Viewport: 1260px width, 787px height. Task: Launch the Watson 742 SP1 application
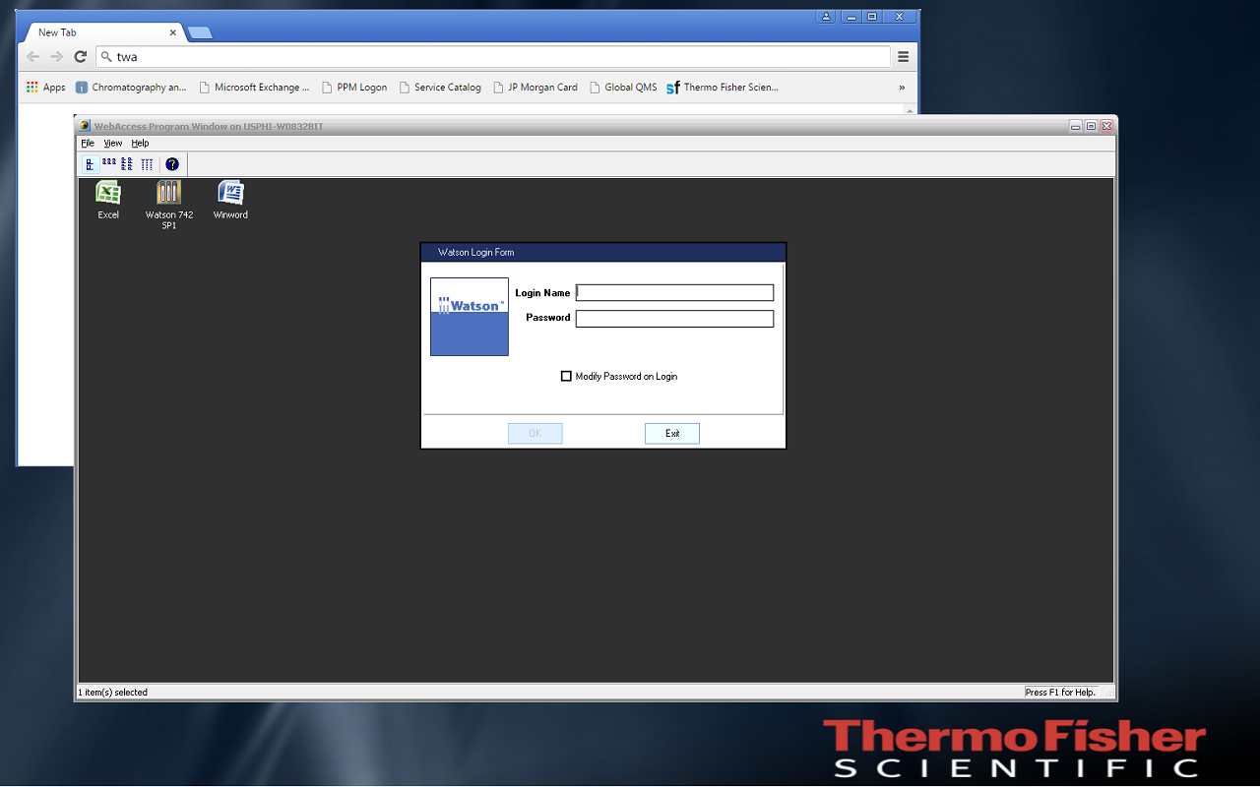click(168, 194)
